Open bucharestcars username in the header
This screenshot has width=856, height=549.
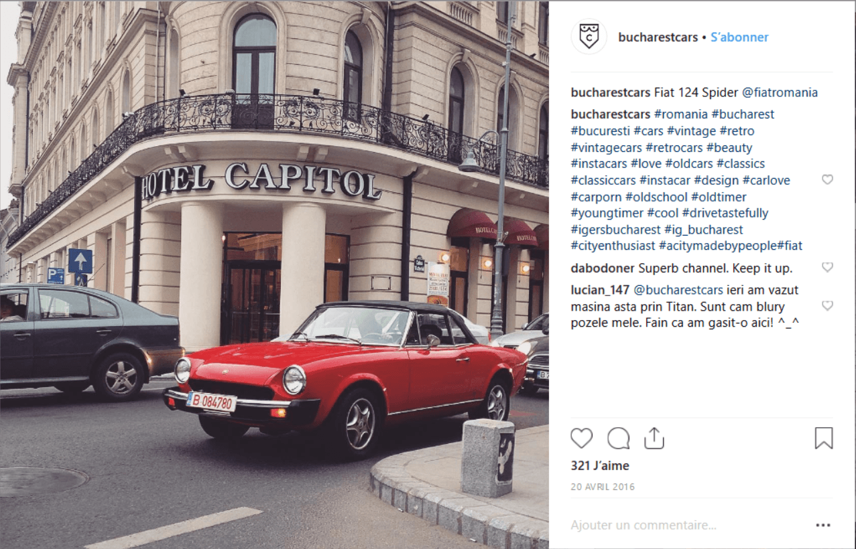point(658,37)
